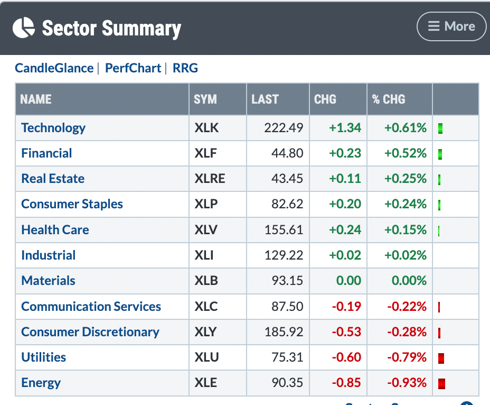The height and width of the screenshot is (405, 490).
Task: Click the green bar icon for Technology
Action: pos(440,128)
